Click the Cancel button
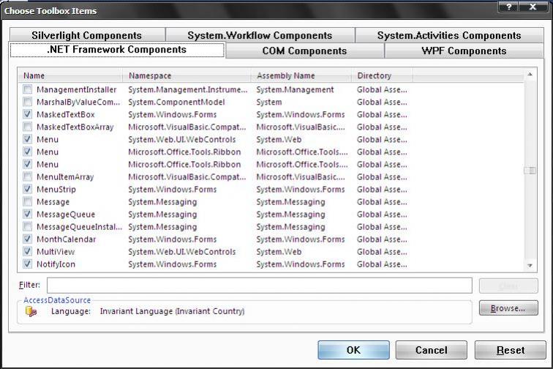 point(432,350)
